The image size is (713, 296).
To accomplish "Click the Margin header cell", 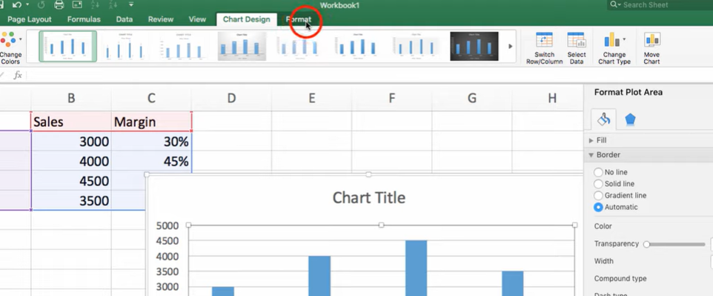I will [151, 122].
